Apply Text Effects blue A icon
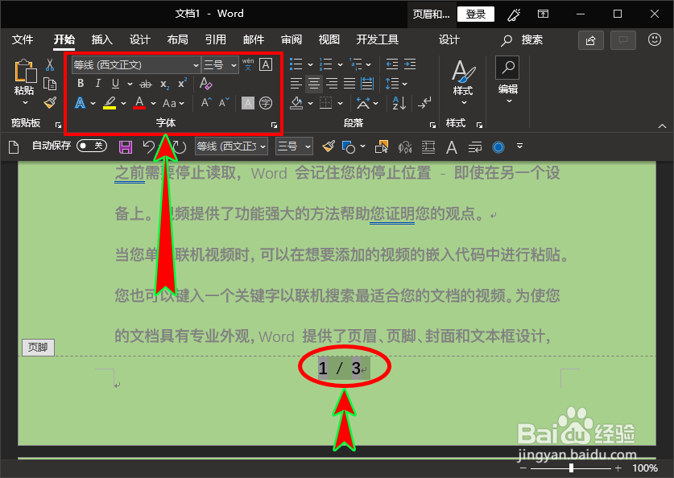The image size is (674, 478). point(80,103)
